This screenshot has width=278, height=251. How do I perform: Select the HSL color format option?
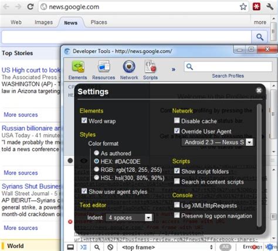96,178
